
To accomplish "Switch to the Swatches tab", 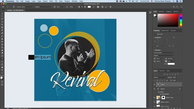I will point(161,12).
